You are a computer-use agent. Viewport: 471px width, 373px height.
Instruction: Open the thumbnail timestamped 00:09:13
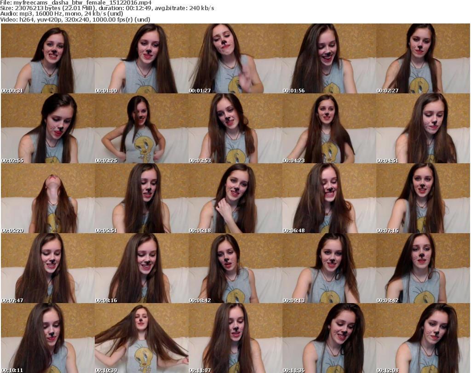[329, 268]
